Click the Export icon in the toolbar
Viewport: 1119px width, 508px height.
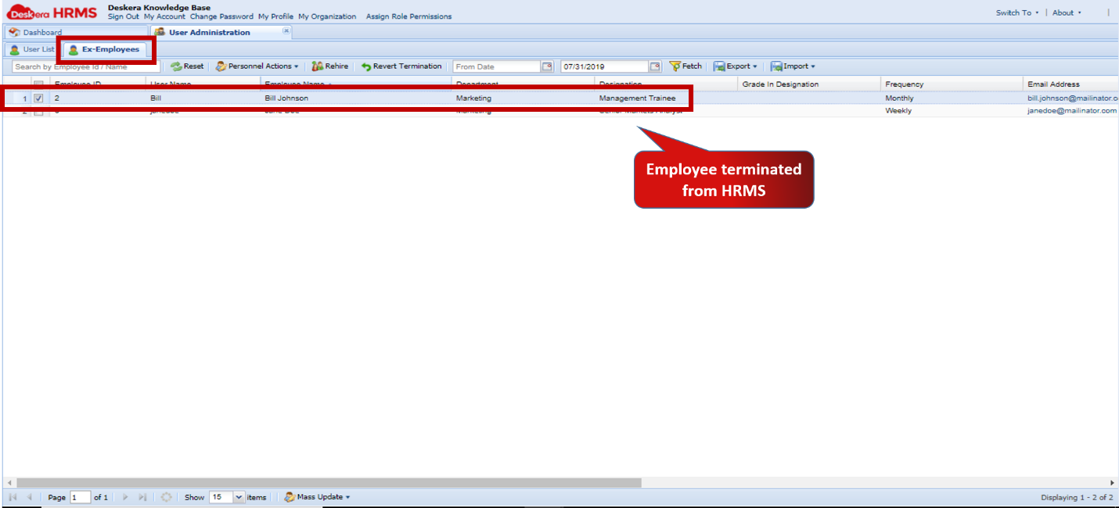[721, 66]
